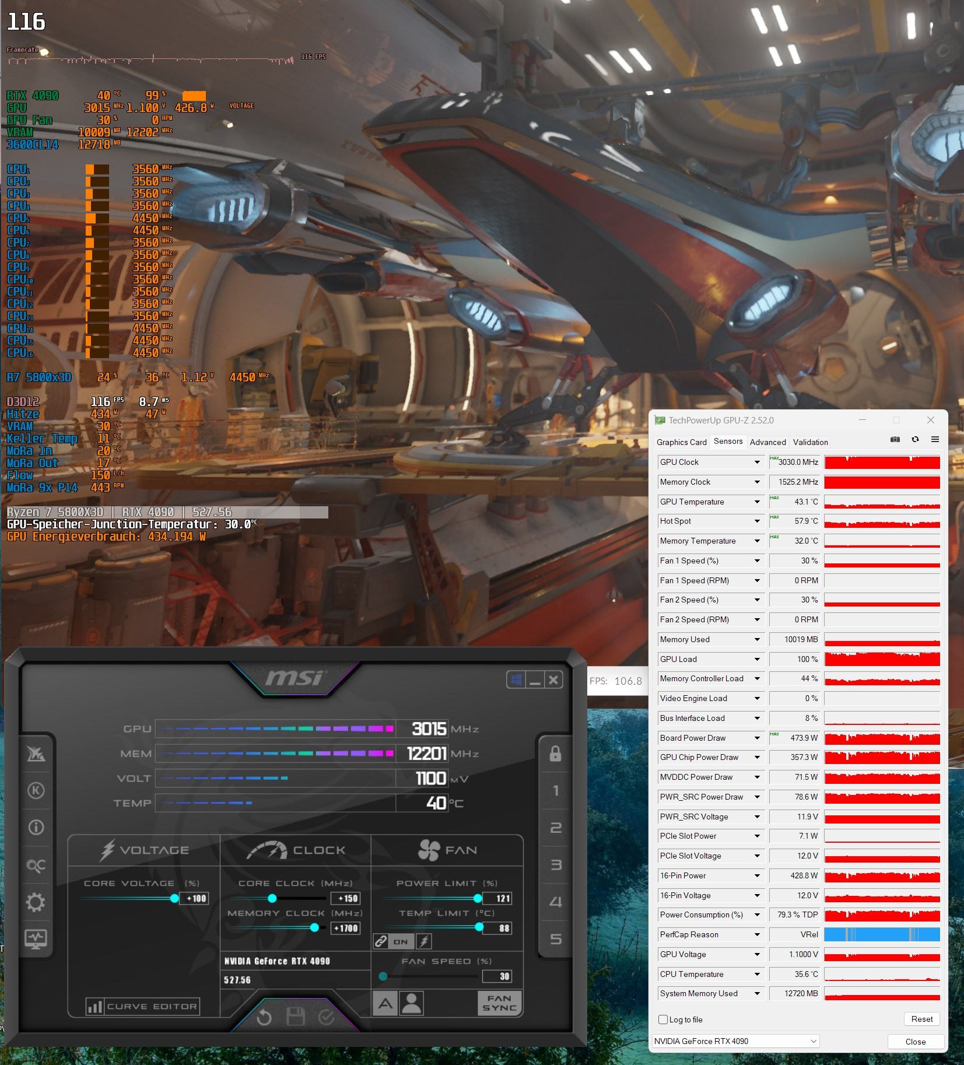Click the core clock +150 value field
The height and width of the screenshot is (1065, 964).
click(345, 898)
